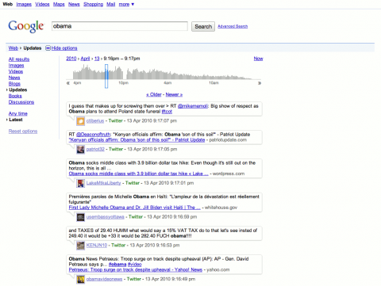Jump to Now on timeline
The width and height of the screenshot is (381, 286).
tap(258, 59)
